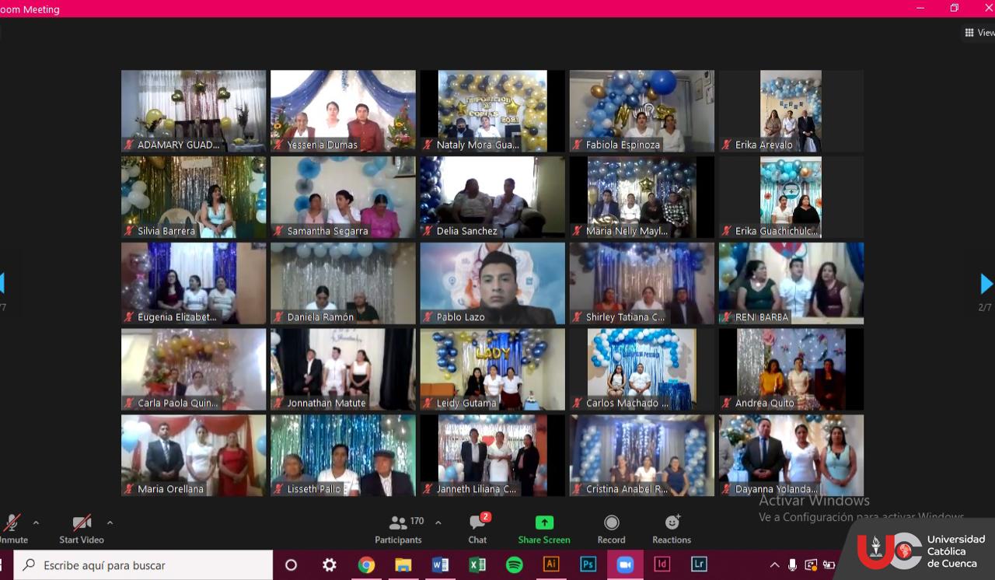Open Google Chrome from the taskbar
This screenshot has width=995, height=580.
[x=366, y=565]
